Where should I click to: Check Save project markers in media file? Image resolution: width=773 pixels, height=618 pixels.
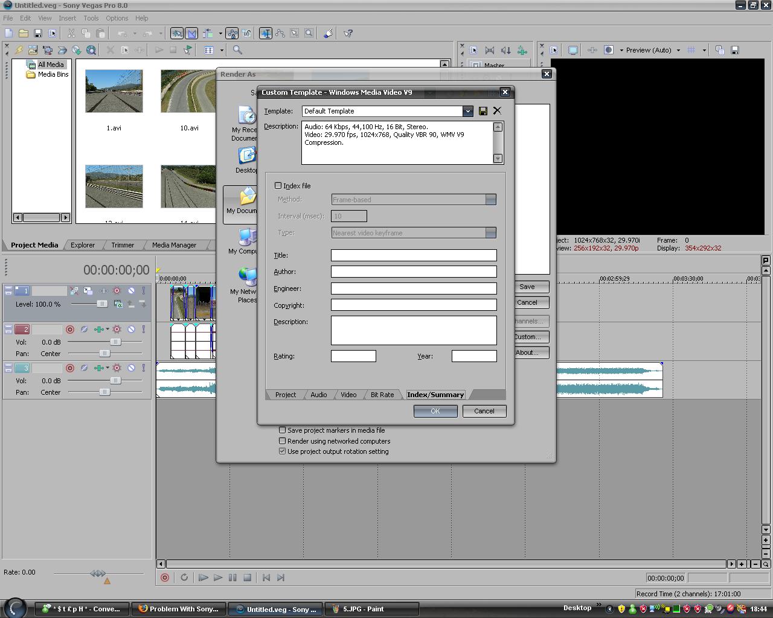[282, 430]
